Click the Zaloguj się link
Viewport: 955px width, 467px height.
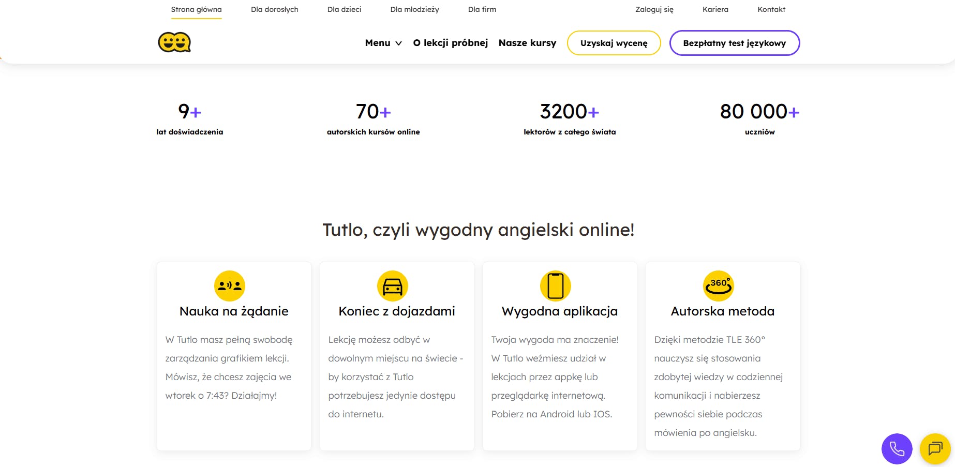pos(654,9)
